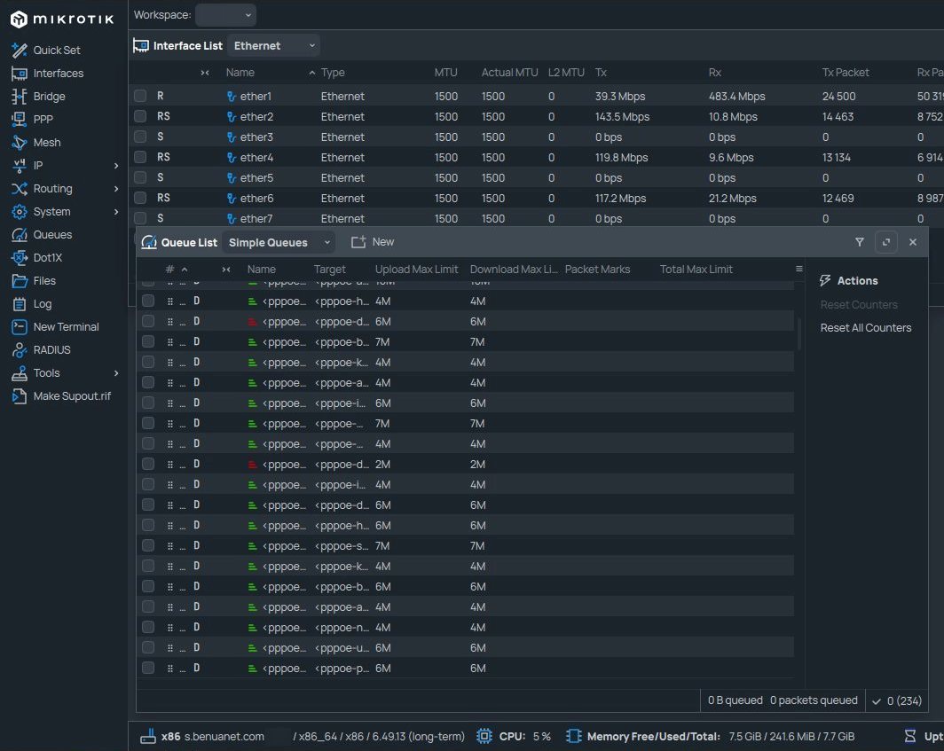Image resolution: width=944 pixels, height=751 pixels.
Task: Mark the ether5 row checkbox
Action: tap(140, 178)
